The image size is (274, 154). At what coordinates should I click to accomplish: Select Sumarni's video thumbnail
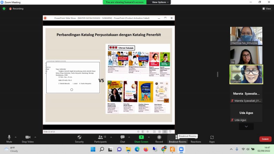pos(246,74)
